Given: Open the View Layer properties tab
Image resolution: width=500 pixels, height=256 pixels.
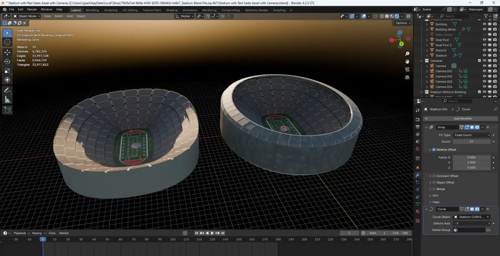Looking at the screenshot, I should click(417, 134).
